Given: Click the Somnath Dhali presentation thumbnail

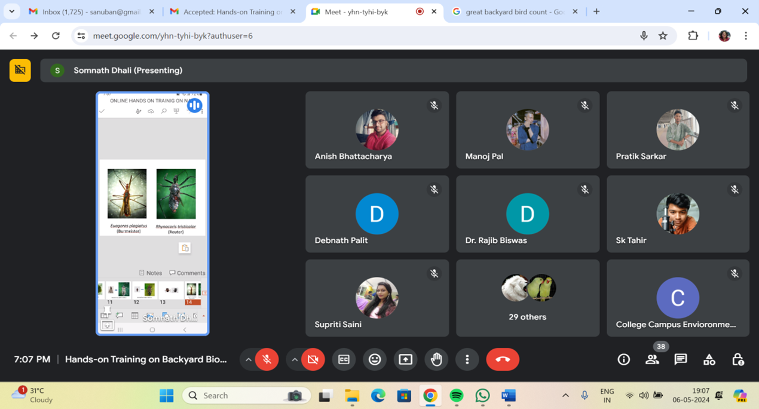Looking at the screenshot, I should pyautogui.click(x=152, y=213).
